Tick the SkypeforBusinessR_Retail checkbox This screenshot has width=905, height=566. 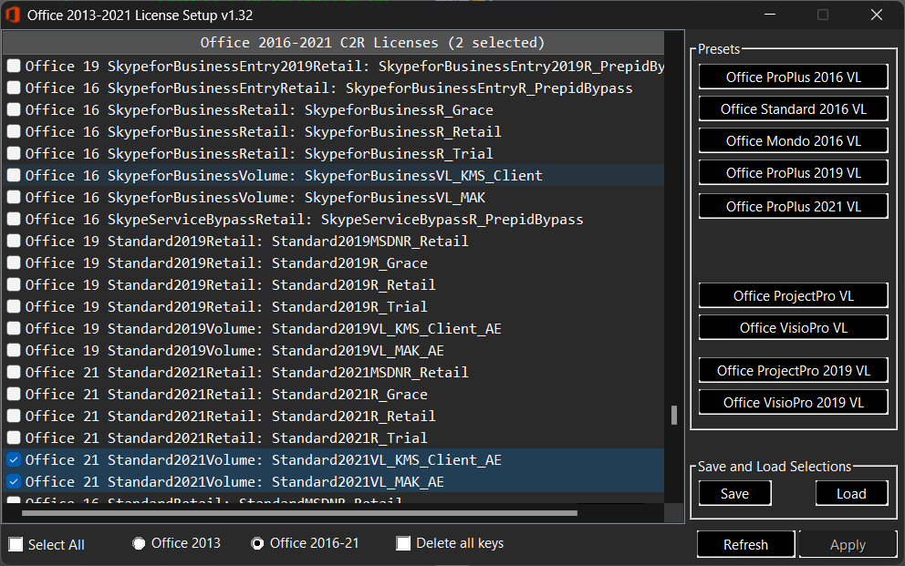pyautogui.click(x=14, y=131)
